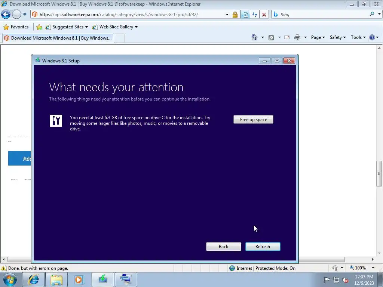Click the Free up space button
This screenshot has height=287, width=383.
(x=253, y=120)
